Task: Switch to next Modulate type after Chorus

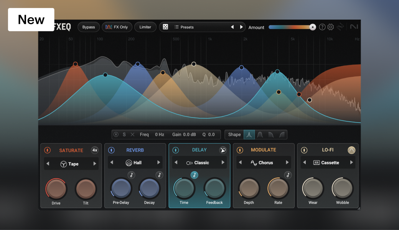Action: [287, 162]
